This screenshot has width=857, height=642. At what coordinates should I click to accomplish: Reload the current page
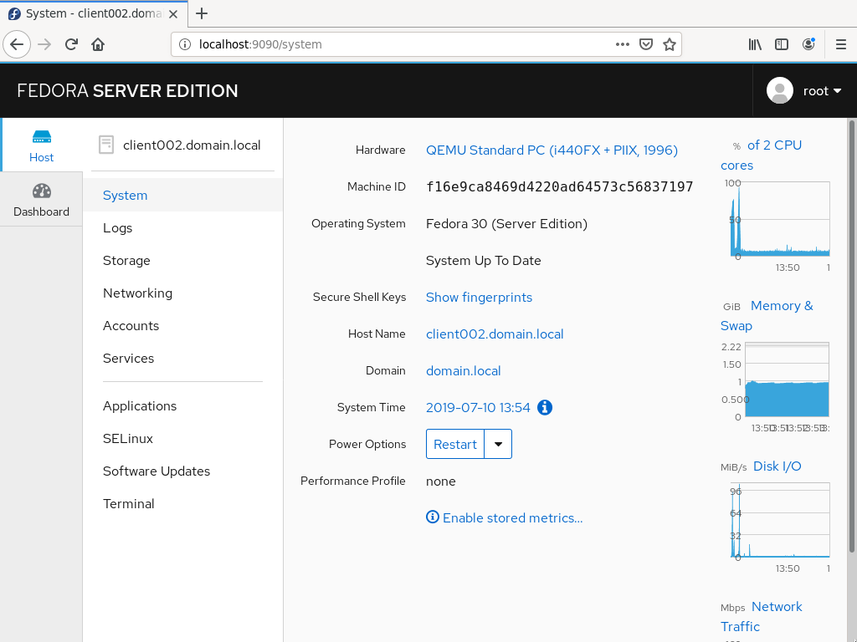point(71,44)
